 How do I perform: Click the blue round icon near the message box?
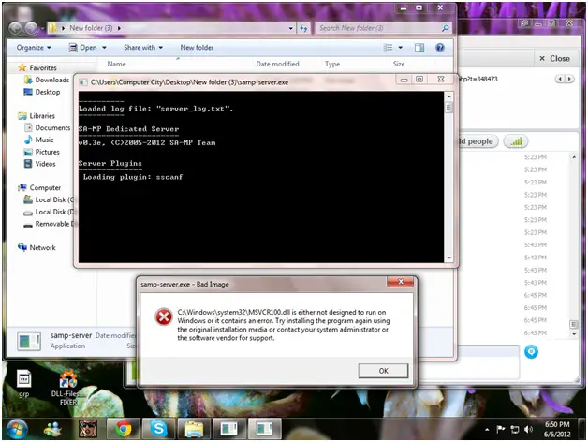pyautogui.click(x=531, y=351)
